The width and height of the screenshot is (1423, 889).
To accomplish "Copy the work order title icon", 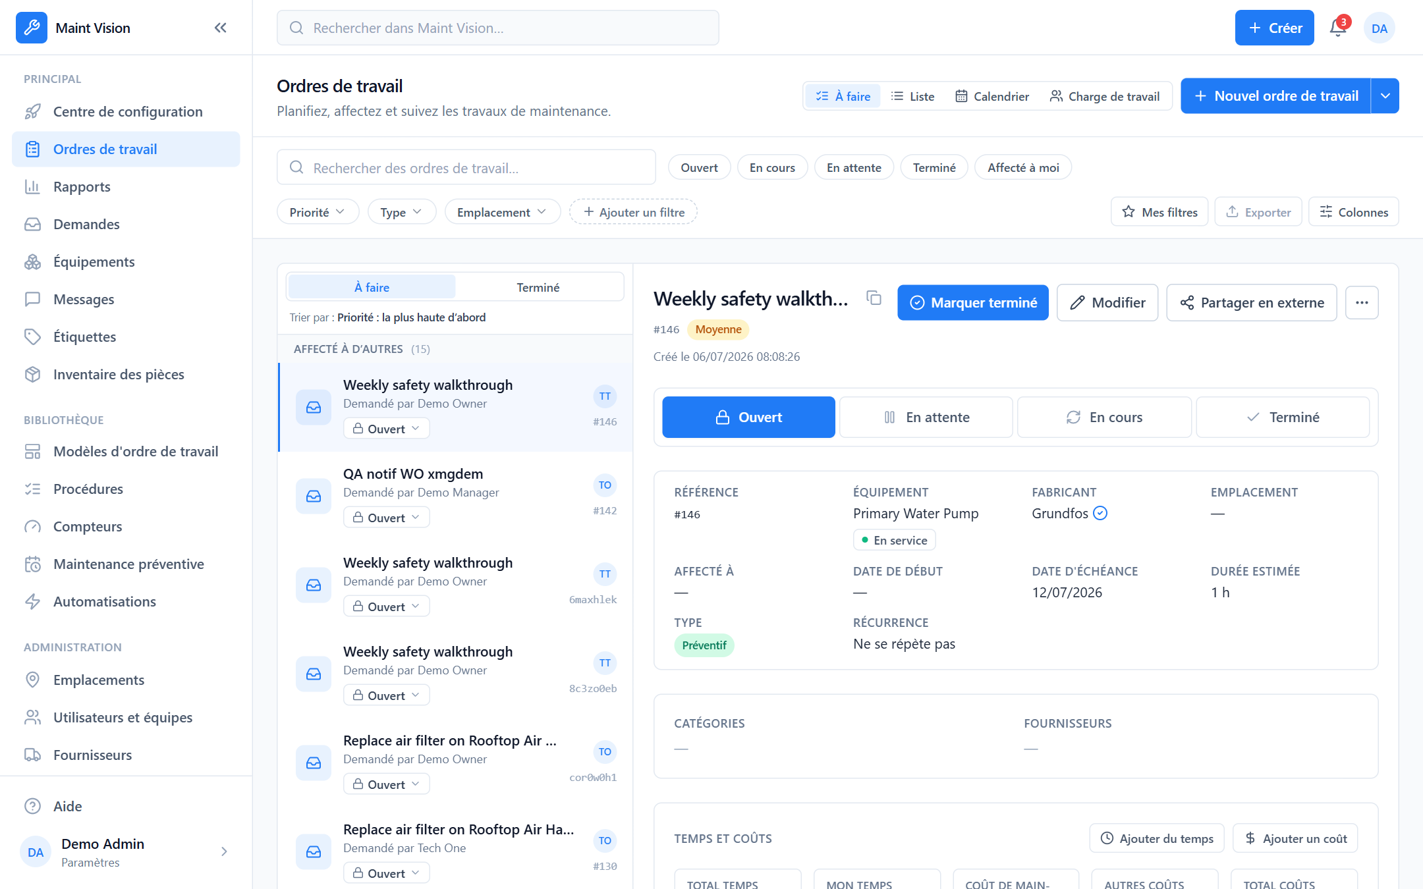I will pos(874,298).
